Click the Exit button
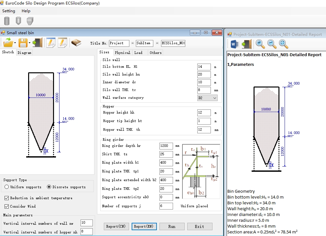 tap(200, 226)
